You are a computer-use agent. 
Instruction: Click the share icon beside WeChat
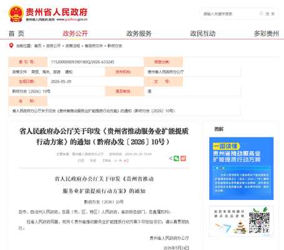[x=170, y=158]
